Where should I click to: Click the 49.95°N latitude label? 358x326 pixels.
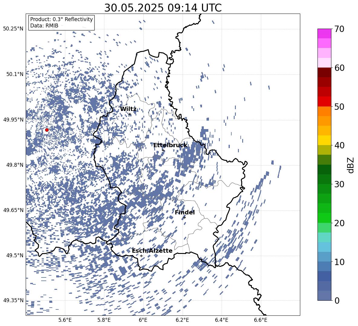click(13, 120)
